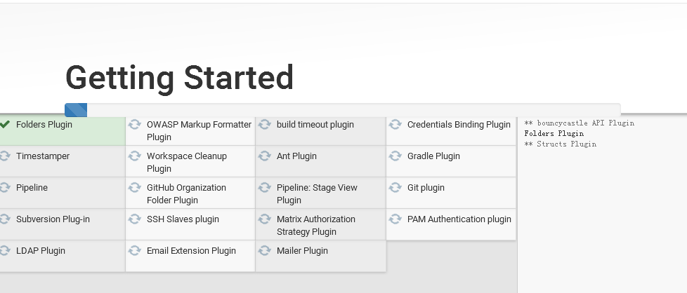This screenshot has height=293, width=687.
Task: Click the blue installation progress bar
Action: [76, 110]
